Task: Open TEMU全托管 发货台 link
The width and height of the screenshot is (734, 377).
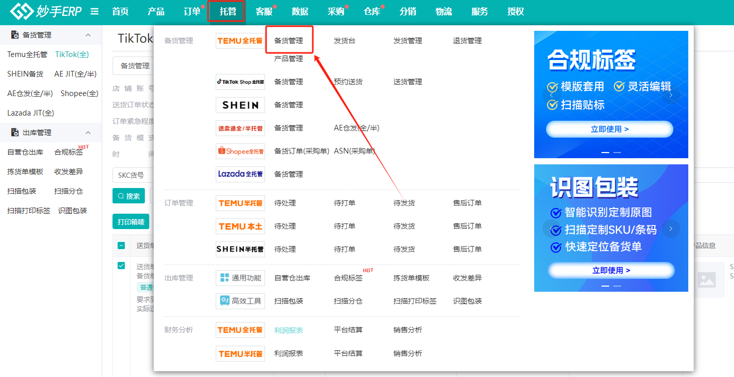Action: point(345,41)
